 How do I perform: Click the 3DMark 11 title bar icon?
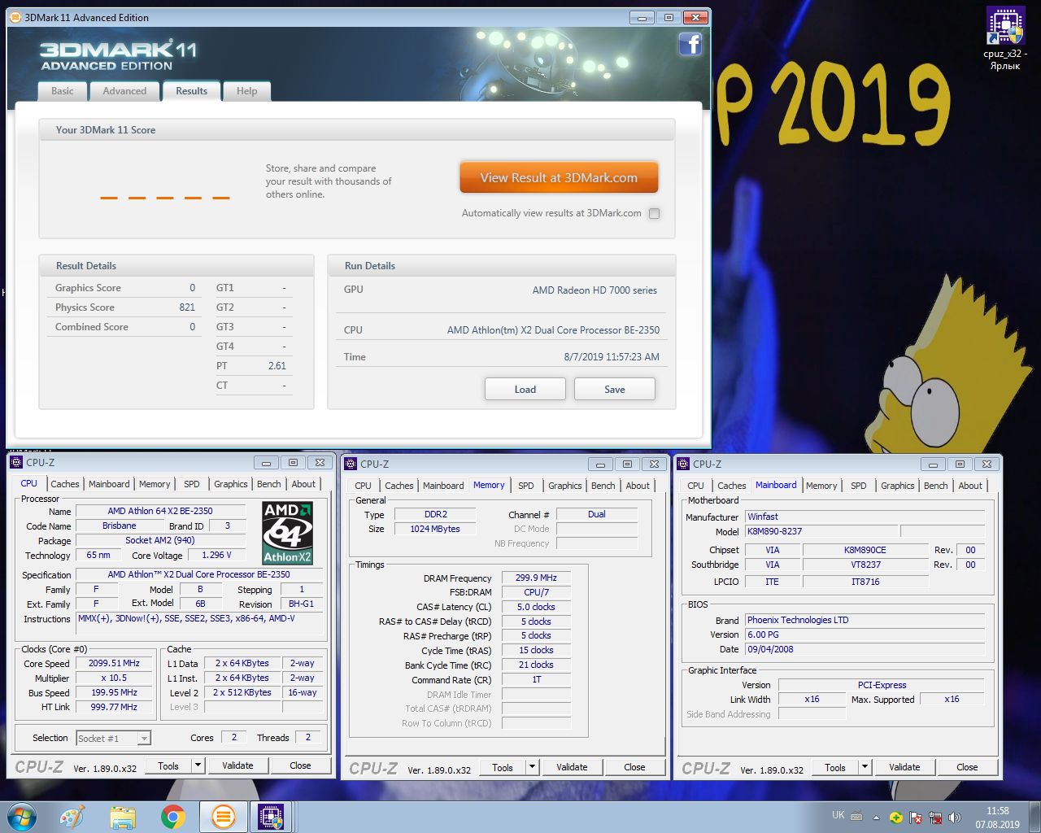pyautogui.click(x=15, y=17)
